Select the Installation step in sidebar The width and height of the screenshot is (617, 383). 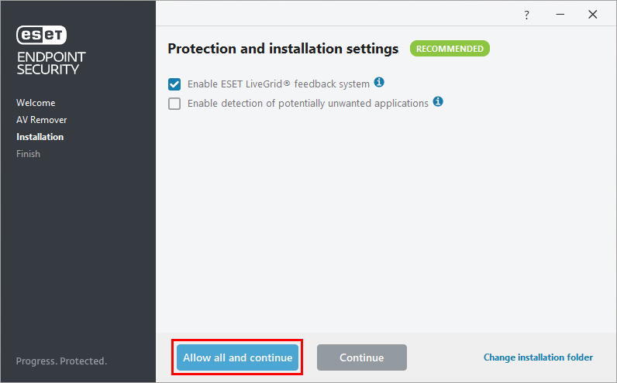coord(40,137)
